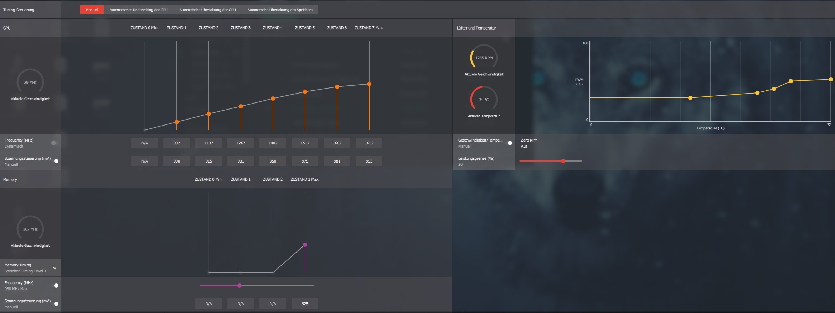Select the GPU ZUSTAND 6 curve point
Viewport: 835px width, 313px height.
337,87
